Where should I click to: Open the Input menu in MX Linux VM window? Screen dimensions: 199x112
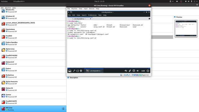pyautogui.click(x=86, y=9)
